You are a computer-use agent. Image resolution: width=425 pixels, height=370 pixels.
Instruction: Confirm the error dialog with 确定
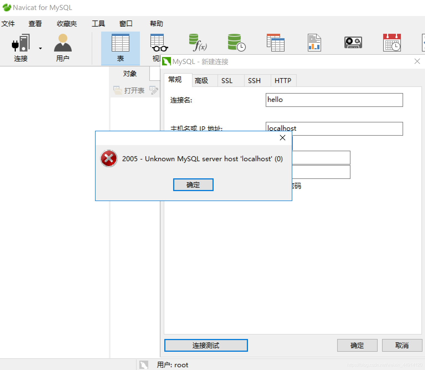click(x=193, y=185)
